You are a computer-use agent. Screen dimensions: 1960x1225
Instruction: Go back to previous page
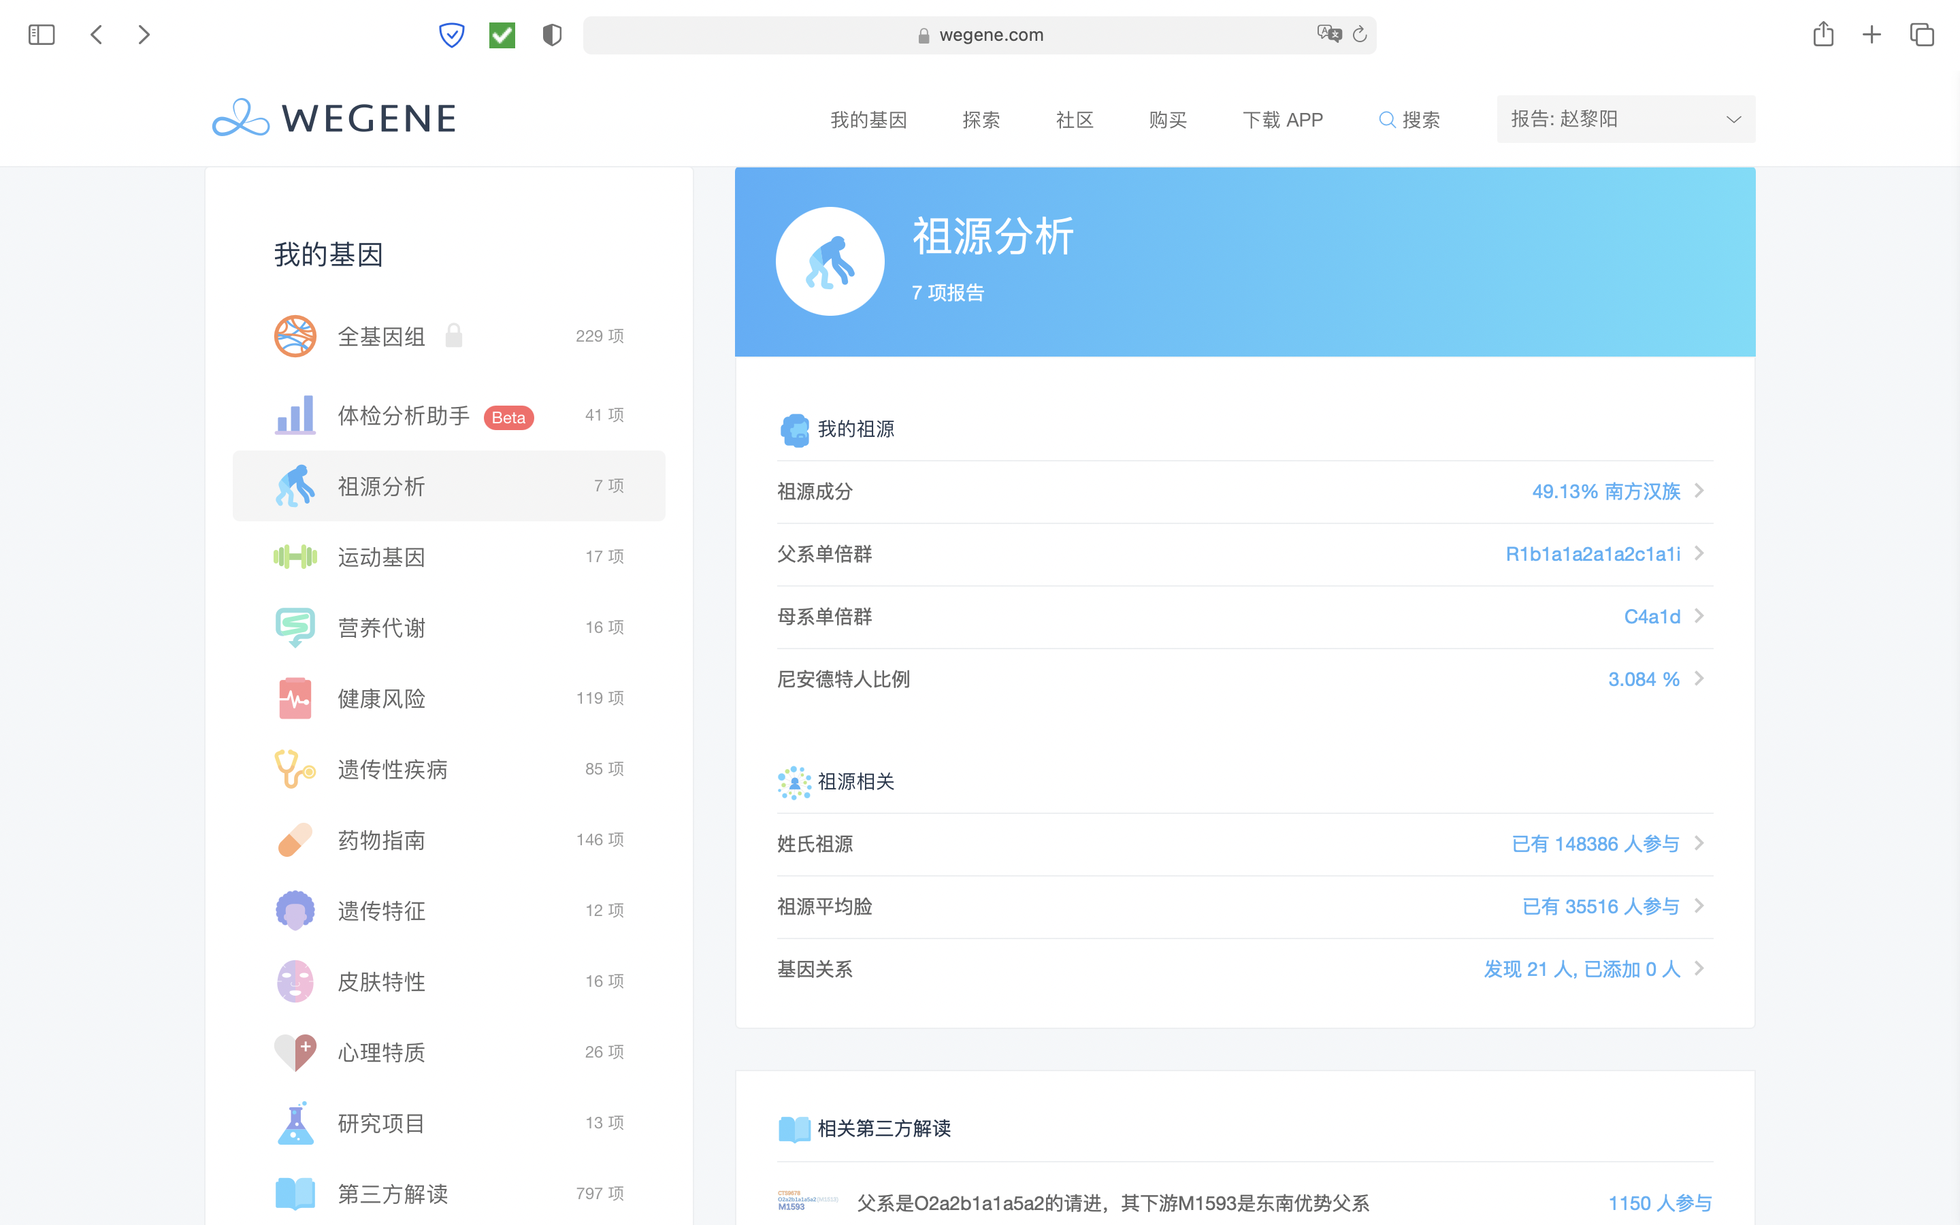[x=97, y=35]
